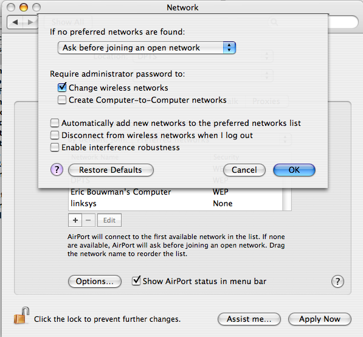363x337 pixels.
Task: Enable Automatically add new networks checkbox
Action: tap(55, 123)
